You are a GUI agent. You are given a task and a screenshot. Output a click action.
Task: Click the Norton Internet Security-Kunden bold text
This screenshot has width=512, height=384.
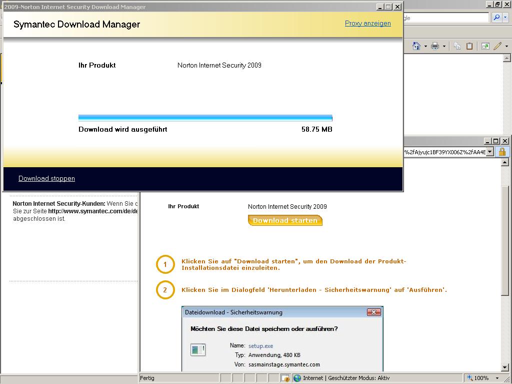coord(59,203)
